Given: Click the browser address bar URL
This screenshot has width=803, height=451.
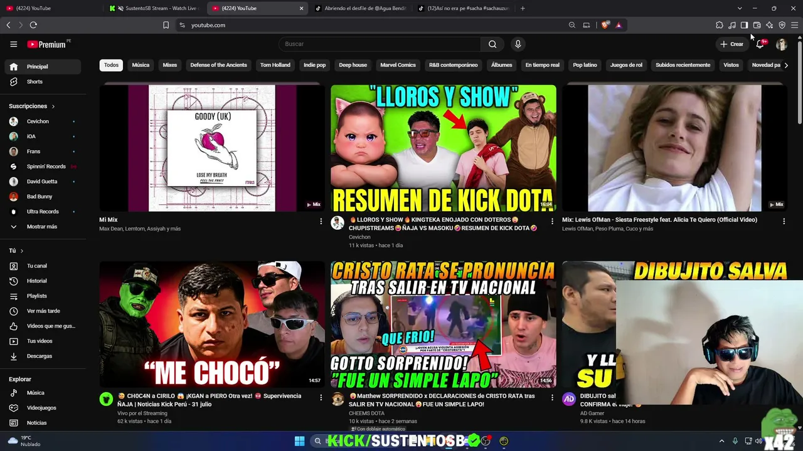Looking at the screenshot, I should click(208, 25).
